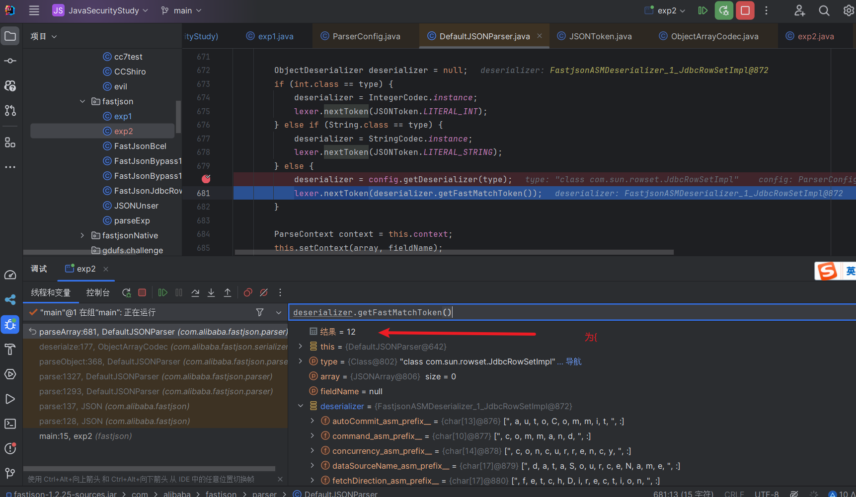Image resolution: width=856 pixels, height=497 pixels.
Task: Open the Build hammer tool window
Action: click(10, 350)
